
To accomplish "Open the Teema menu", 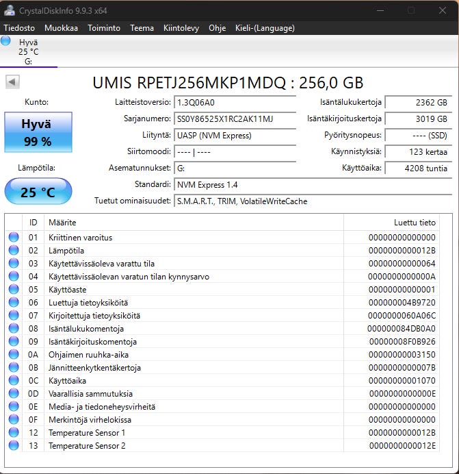I will click(x=142, y=28).
